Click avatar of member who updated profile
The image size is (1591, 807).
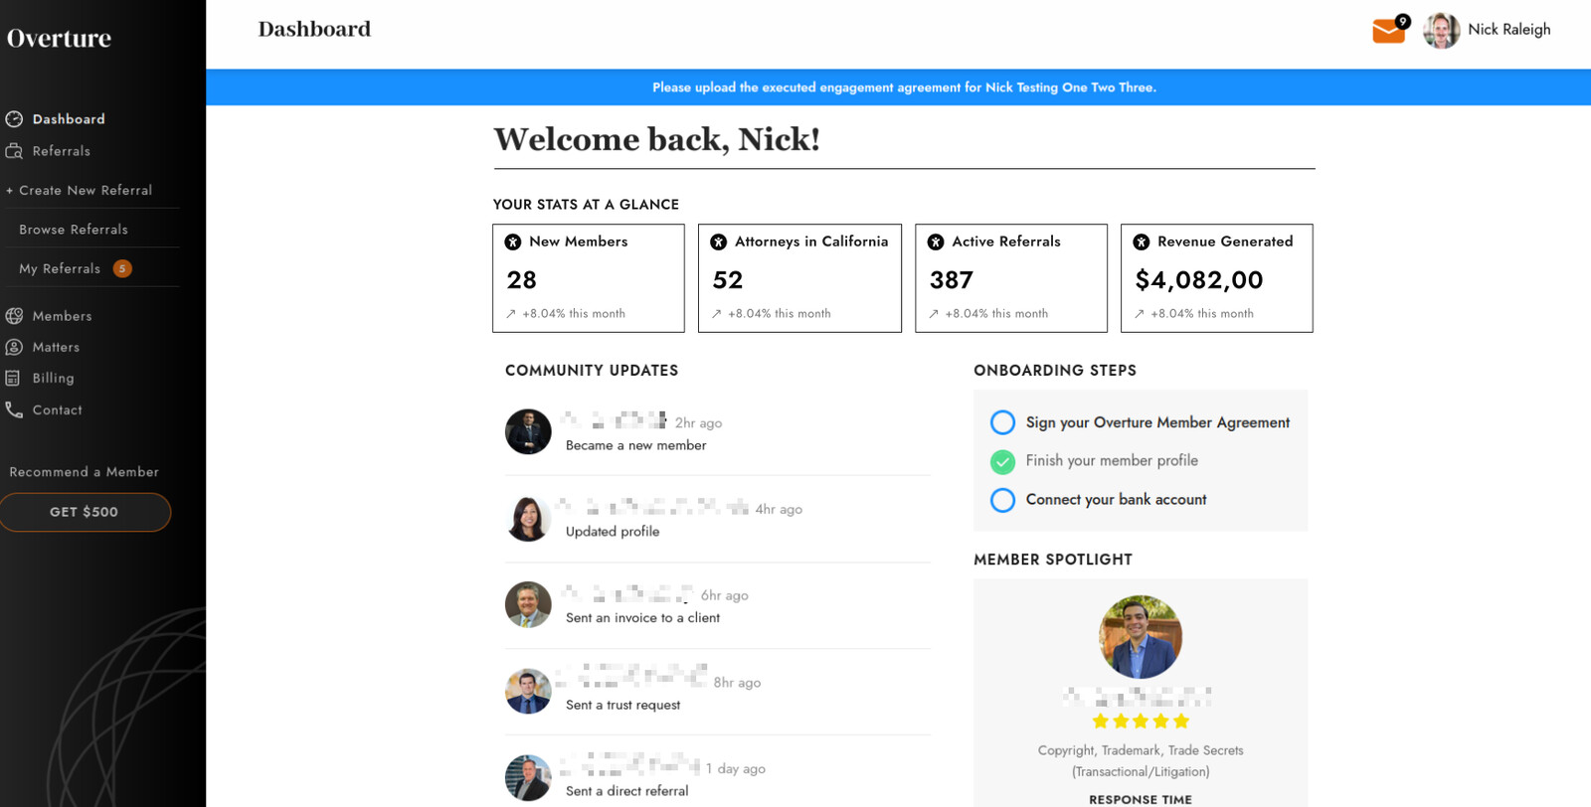[x=528, y=518]
